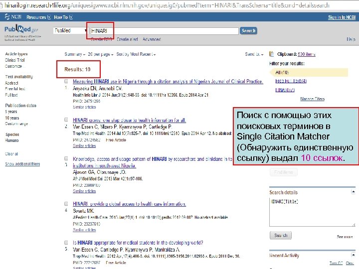Click the browser address bar URL

coord(167,5)
